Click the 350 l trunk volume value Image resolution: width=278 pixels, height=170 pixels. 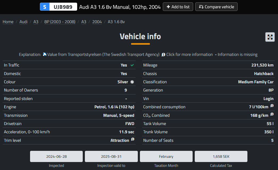269,132
